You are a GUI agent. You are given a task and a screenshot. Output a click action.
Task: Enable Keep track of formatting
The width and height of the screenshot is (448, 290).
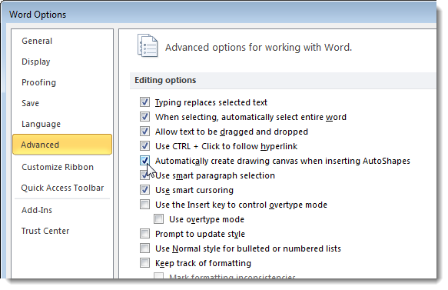(144, 263)
